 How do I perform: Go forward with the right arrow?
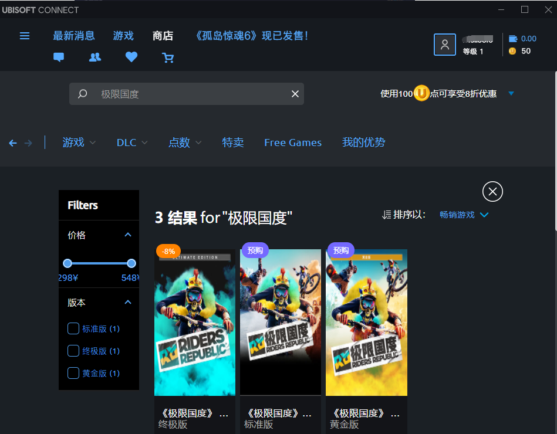(x=28, y=143)
